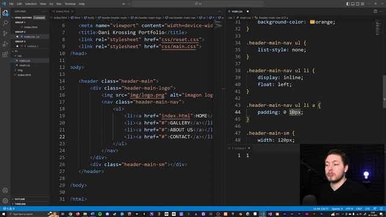Expand the Outline section
The image size is (386, 217).
point(19,199)
